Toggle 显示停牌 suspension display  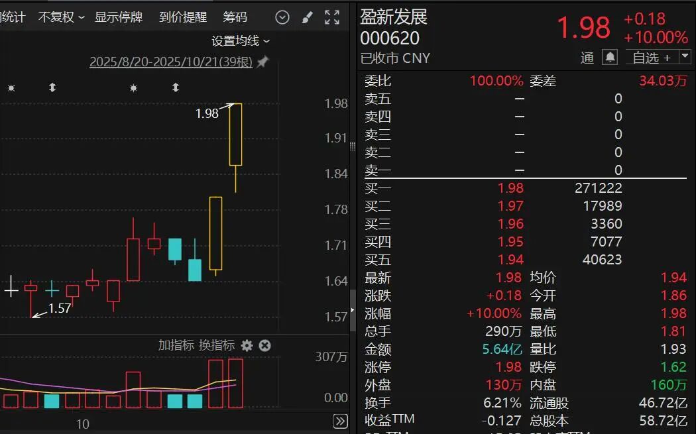[x=119, y=17]
